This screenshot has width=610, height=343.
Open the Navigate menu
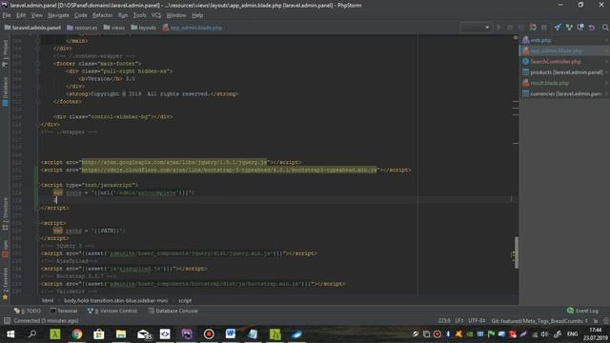coord(58,15)
